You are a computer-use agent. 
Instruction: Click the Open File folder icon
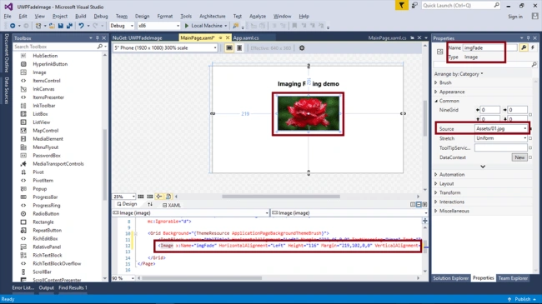point(52,26)
